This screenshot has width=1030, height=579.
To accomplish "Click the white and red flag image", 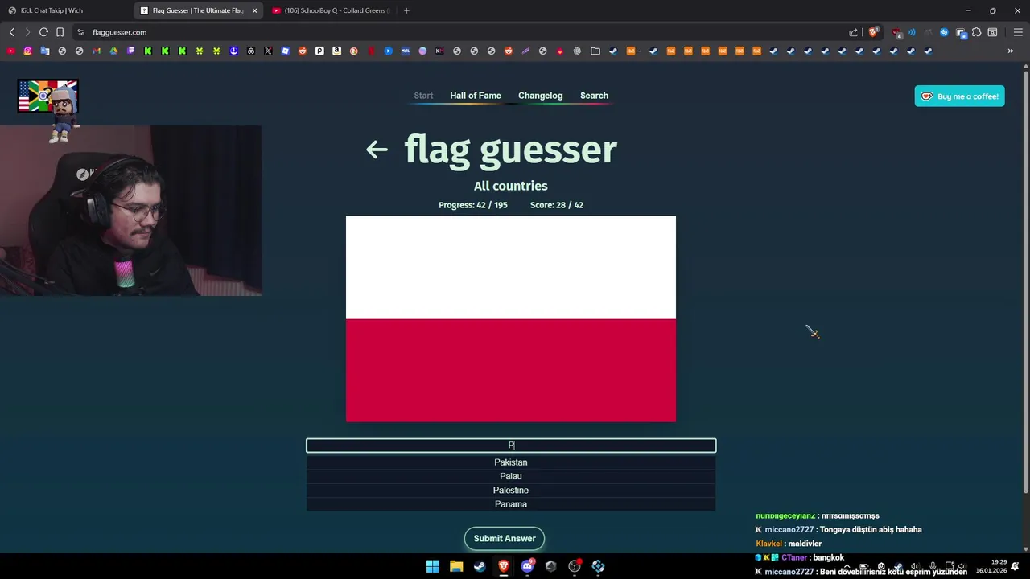I will [x=511, y=319].
